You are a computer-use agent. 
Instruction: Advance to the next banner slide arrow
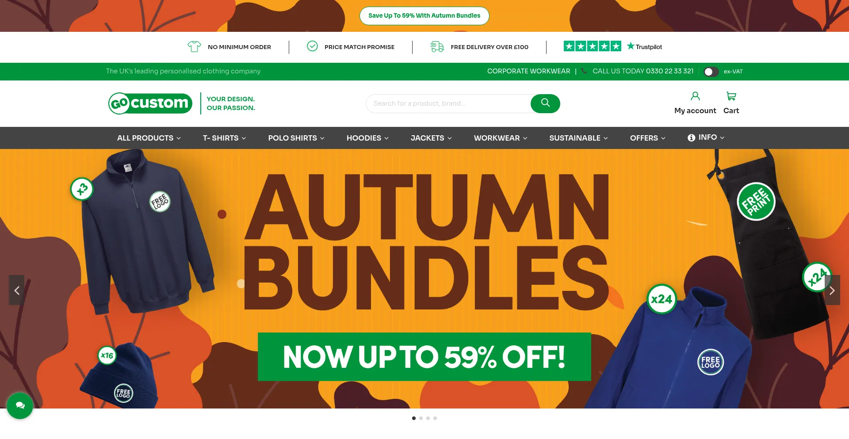coord(832,290)
